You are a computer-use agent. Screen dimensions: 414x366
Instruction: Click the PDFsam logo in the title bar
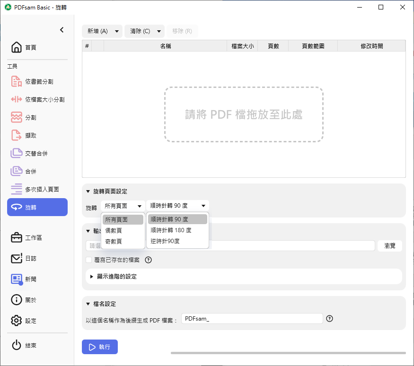point(8,7)
